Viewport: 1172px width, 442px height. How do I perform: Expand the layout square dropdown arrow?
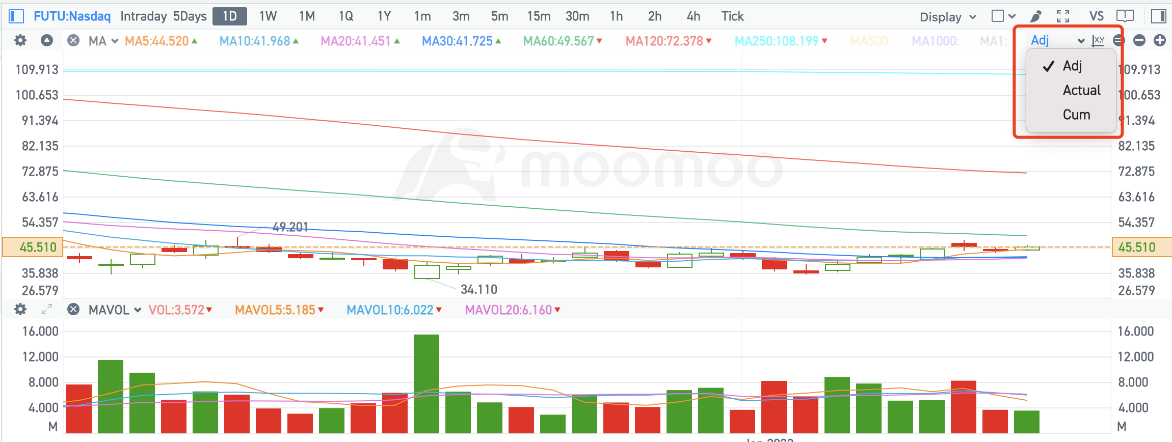[x=1012, y=17]
